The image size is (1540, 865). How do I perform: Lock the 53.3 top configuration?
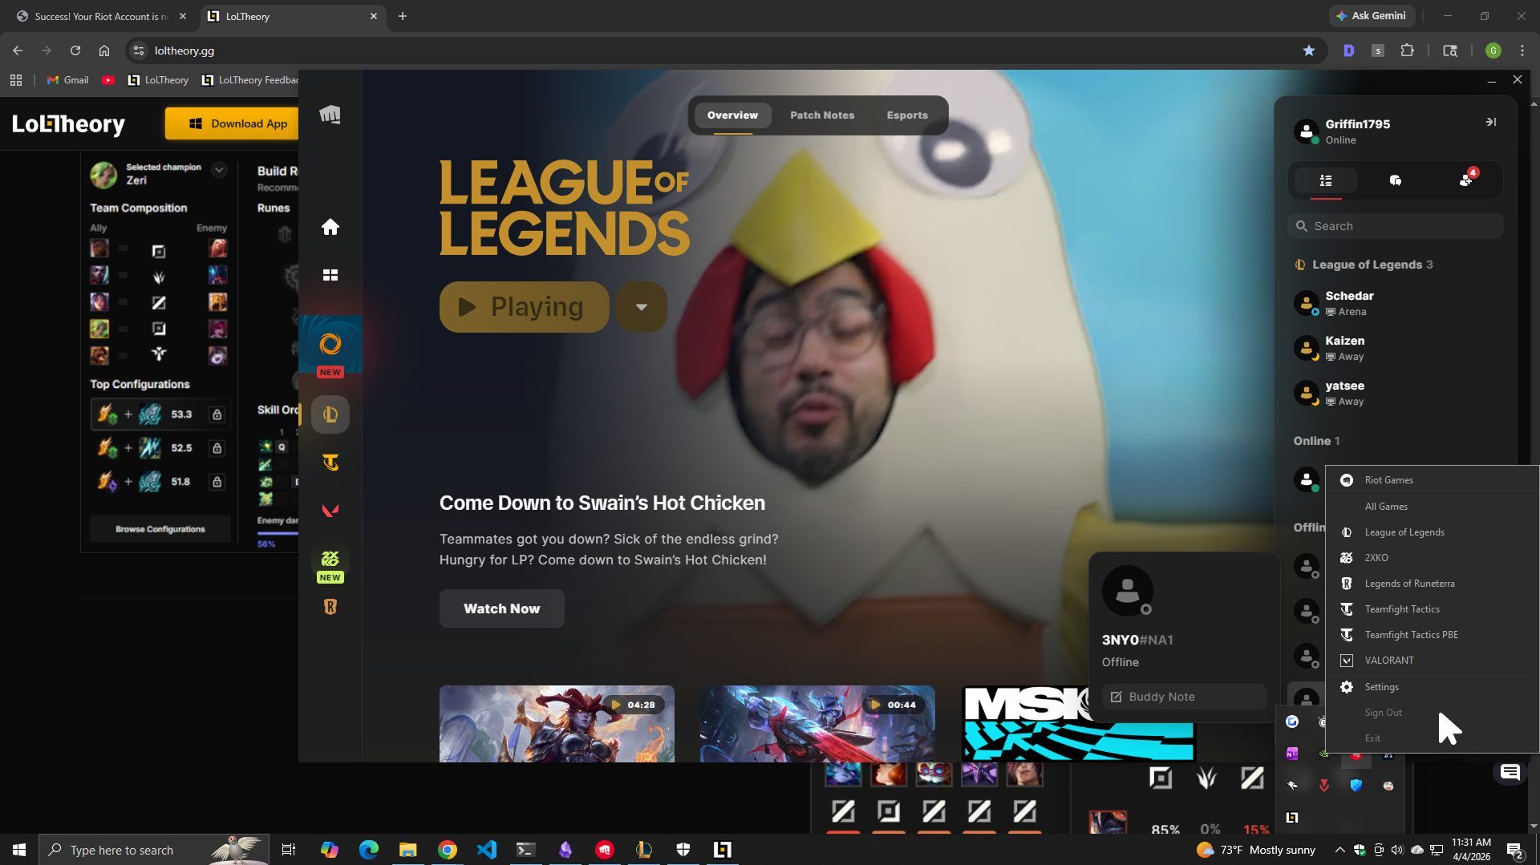click(216, 414)
